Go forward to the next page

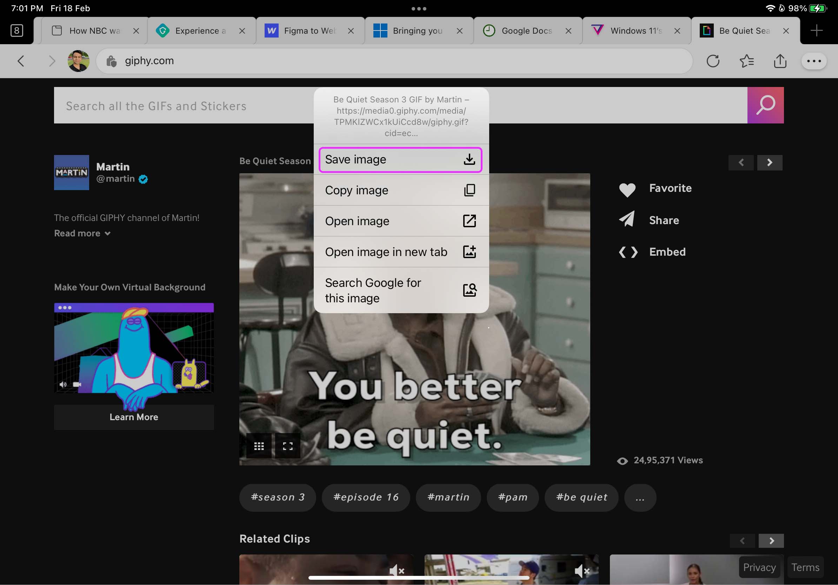click(x=52, y=61)
